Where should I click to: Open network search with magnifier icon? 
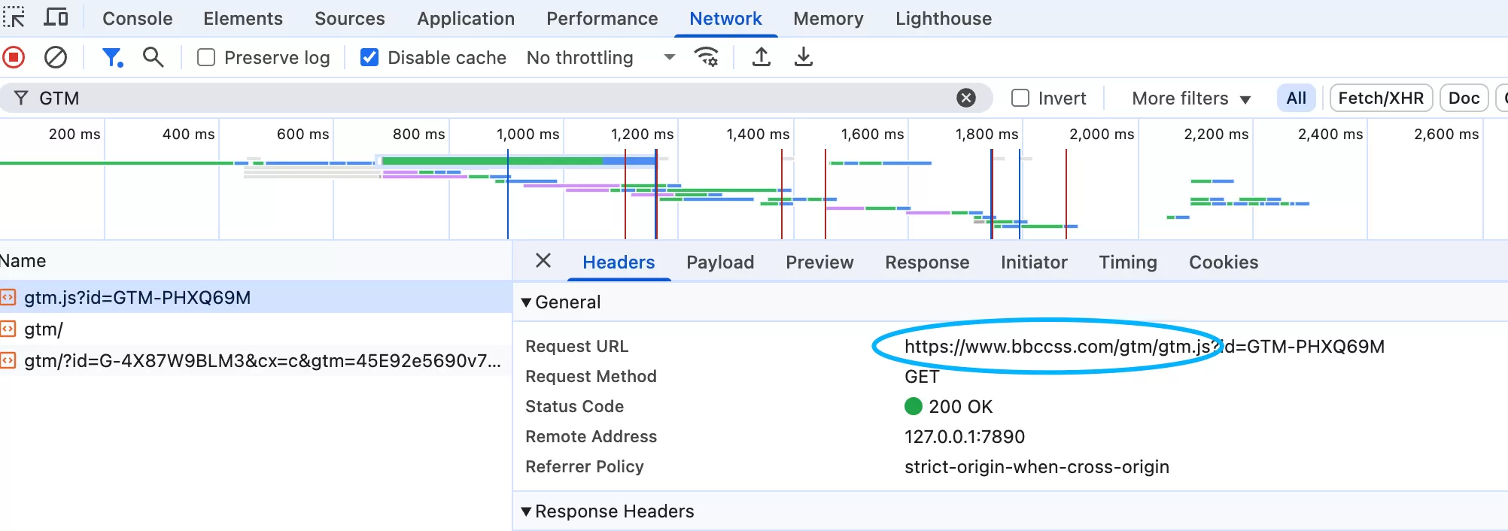pos(153,57)
